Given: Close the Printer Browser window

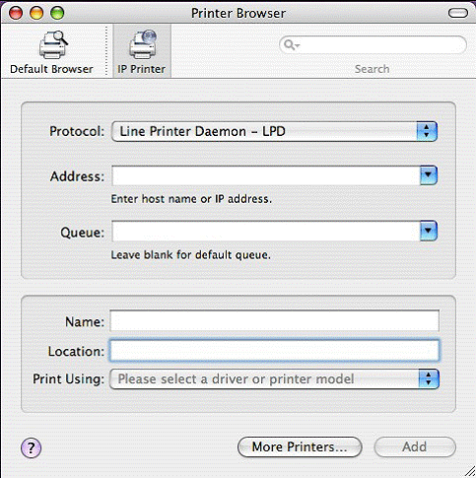Looking at the screenshot, I should pyautogui.click(x=16, y=13).
